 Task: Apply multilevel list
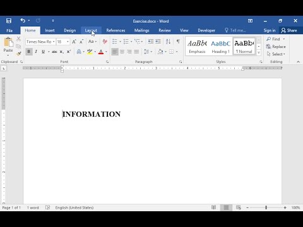137,42
